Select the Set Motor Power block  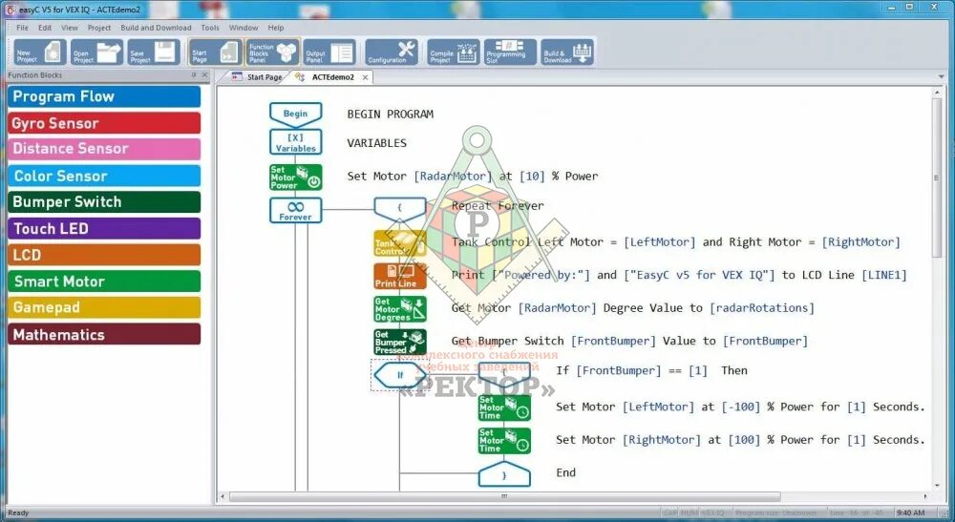pyautogui.click(x=295, y=177)
